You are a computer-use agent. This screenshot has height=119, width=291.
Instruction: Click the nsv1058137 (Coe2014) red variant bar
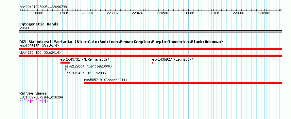point(150,49)
